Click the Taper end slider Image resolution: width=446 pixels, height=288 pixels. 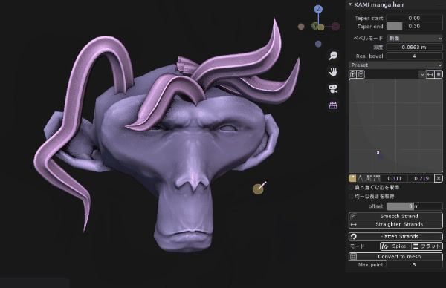[415, 27]
